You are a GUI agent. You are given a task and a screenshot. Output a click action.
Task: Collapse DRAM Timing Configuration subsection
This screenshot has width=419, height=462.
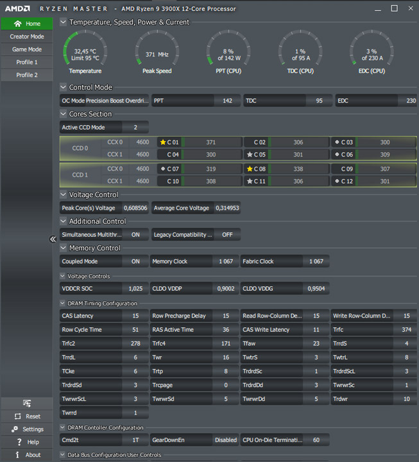click(x=62, y=303)
